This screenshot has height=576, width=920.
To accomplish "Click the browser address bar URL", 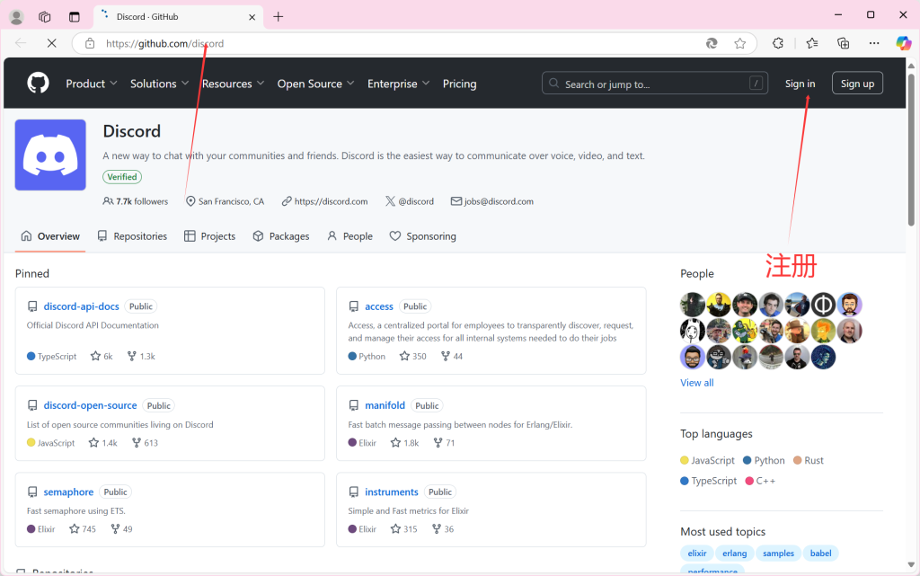I will pyautogui.click(x=165, y=43).
